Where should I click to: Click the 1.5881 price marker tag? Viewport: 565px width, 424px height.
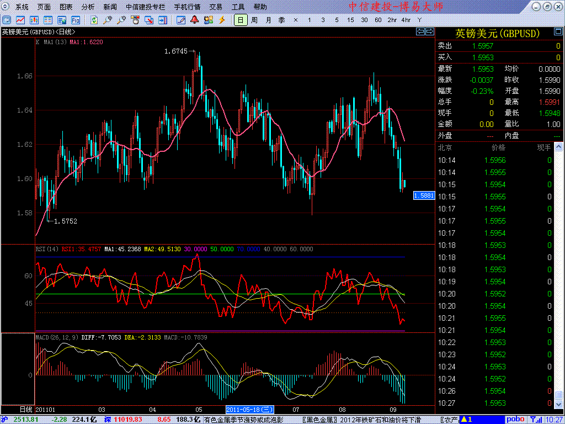click(424, 195)
